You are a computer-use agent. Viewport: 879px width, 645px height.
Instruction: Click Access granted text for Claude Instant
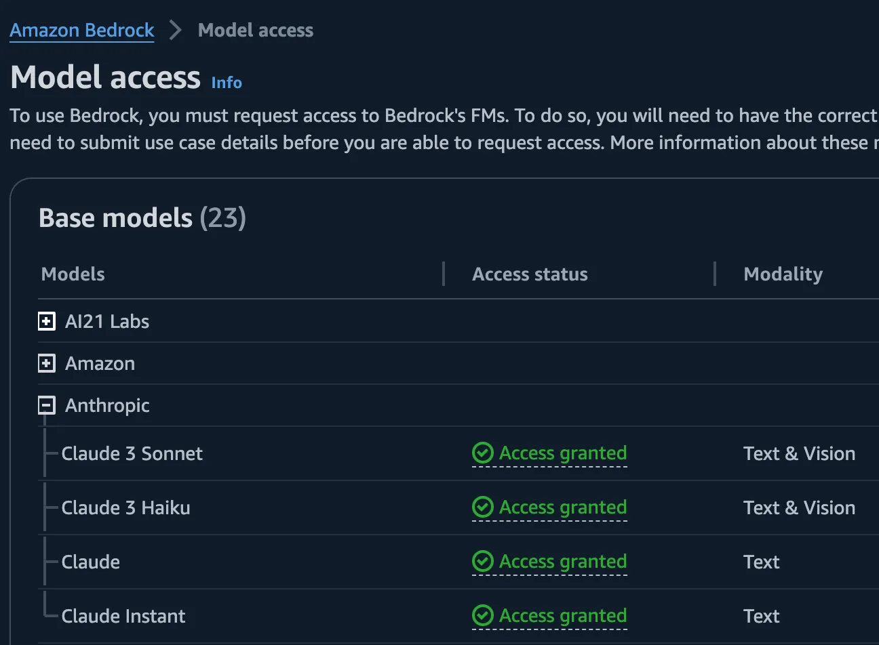[x=563, y=616]
